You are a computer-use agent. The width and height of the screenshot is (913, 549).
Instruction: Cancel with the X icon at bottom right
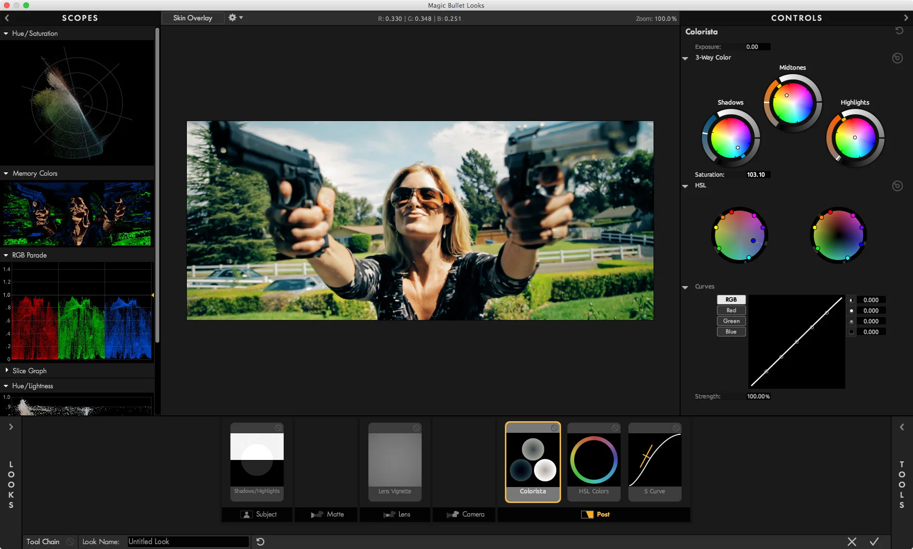click(x=852, y=542)
